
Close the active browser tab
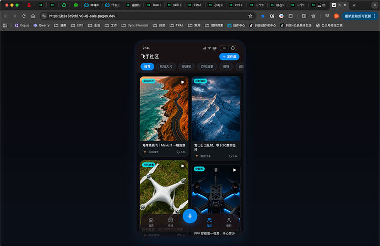pyautogui.click(x=345, y=5)
